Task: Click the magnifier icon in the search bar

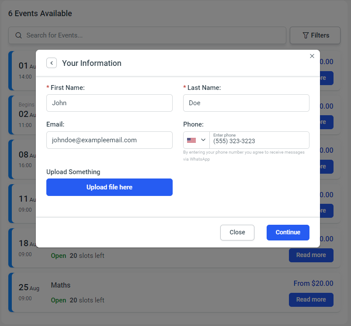Action: 18,35
